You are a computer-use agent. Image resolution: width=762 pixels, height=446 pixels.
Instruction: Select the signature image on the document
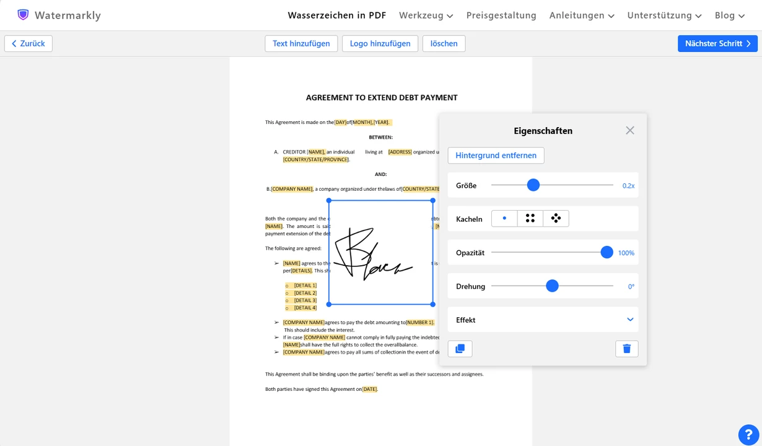[x=380, y=252]
